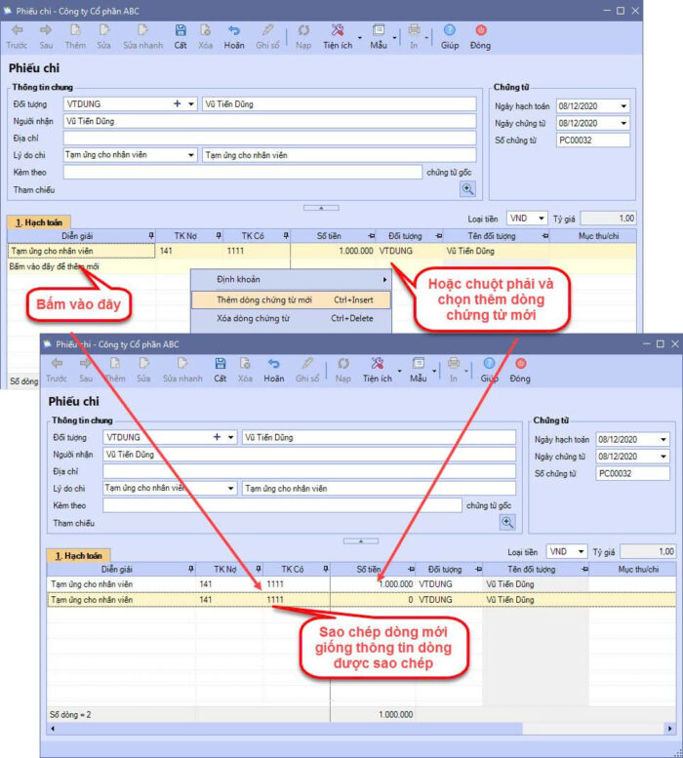The image size is (683, 758).
Task: Open Tiện ích tools in upper window toolbar
Action: tap(337, 36)
